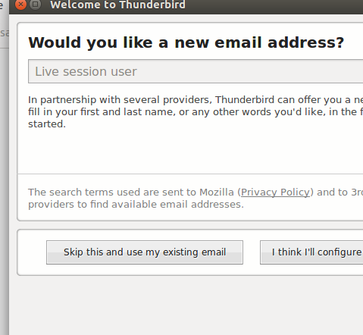Viewport: 363px width, 335px height.
Task: Click blank space left of the Skip button
Action: point(32,252)
